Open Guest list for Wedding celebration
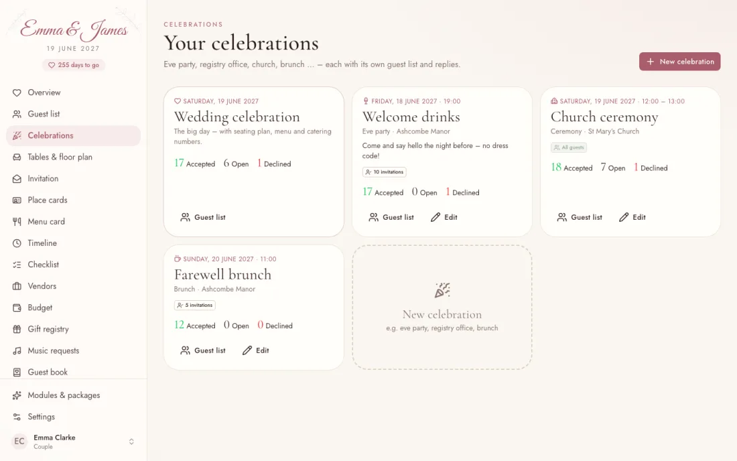737x461 pixels. tap(203, 217)
